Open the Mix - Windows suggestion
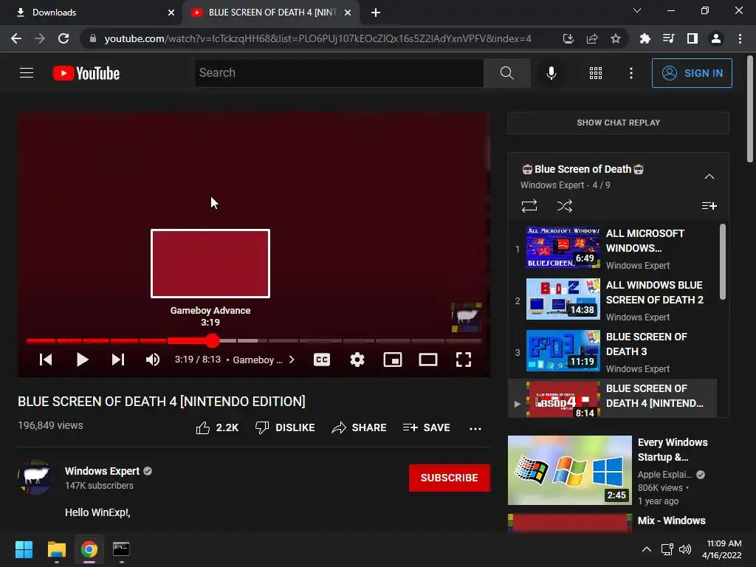Viewport: 756px width, 567px height. (619, 523)
